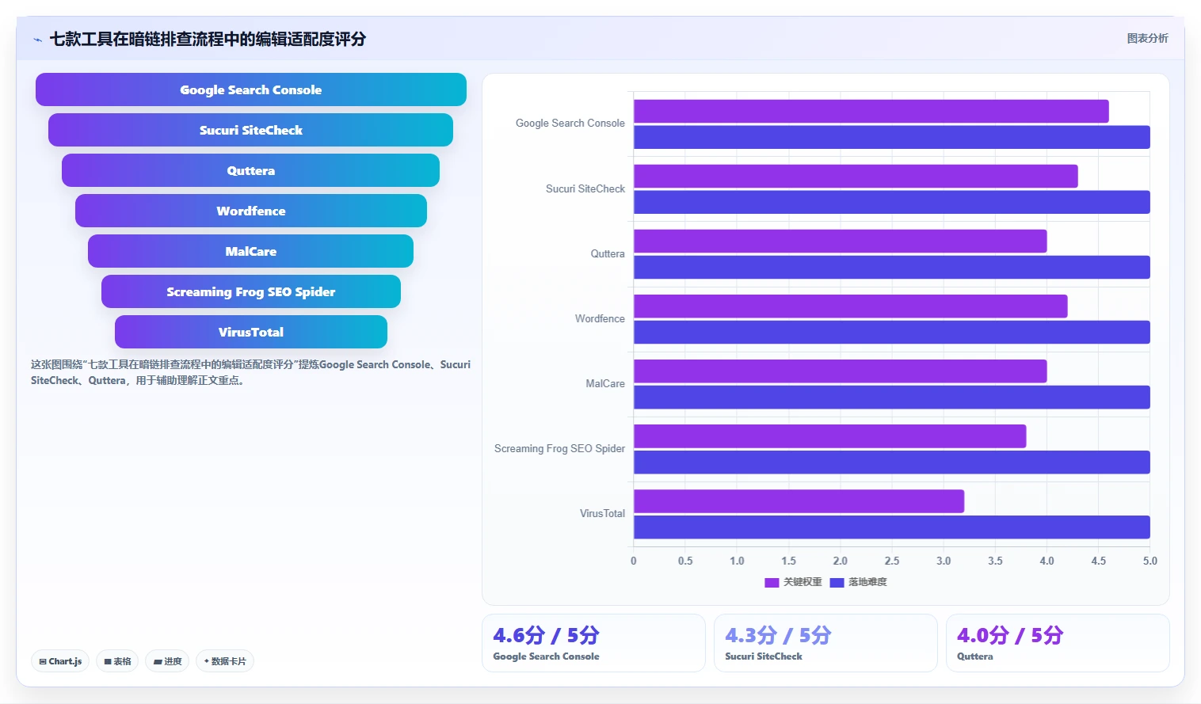Image resolution: width=1201 pixels, height=704 pixels.
Task: Open the 4.3分 / 5分 Sucuri SiteCheck card
Action: click(x=825, y=643)
